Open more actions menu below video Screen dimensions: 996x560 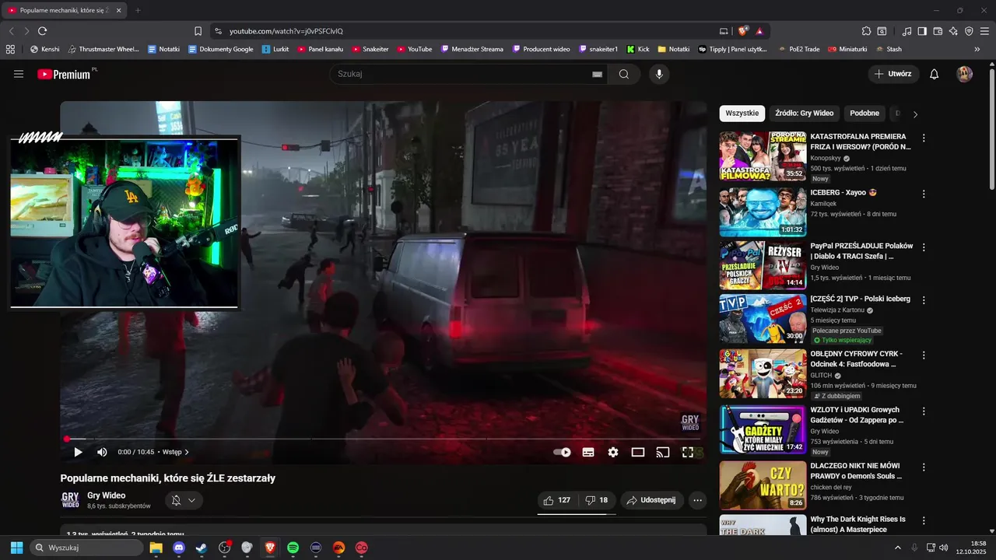point(698,500)
